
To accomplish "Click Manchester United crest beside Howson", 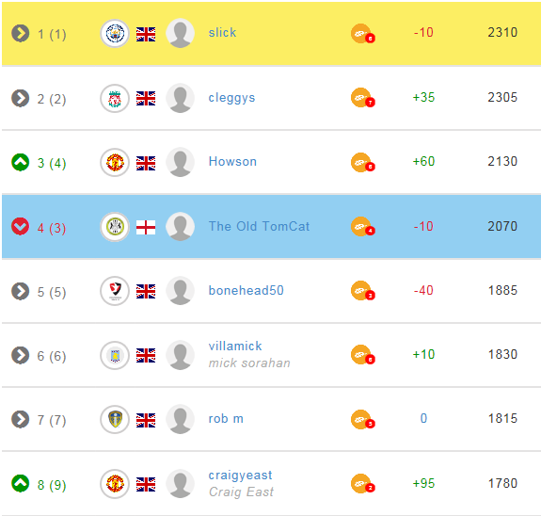I will pos(115,162).
